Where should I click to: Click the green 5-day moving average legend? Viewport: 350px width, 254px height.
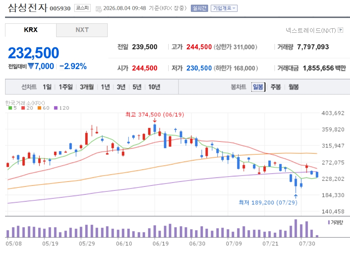[13, 108]
